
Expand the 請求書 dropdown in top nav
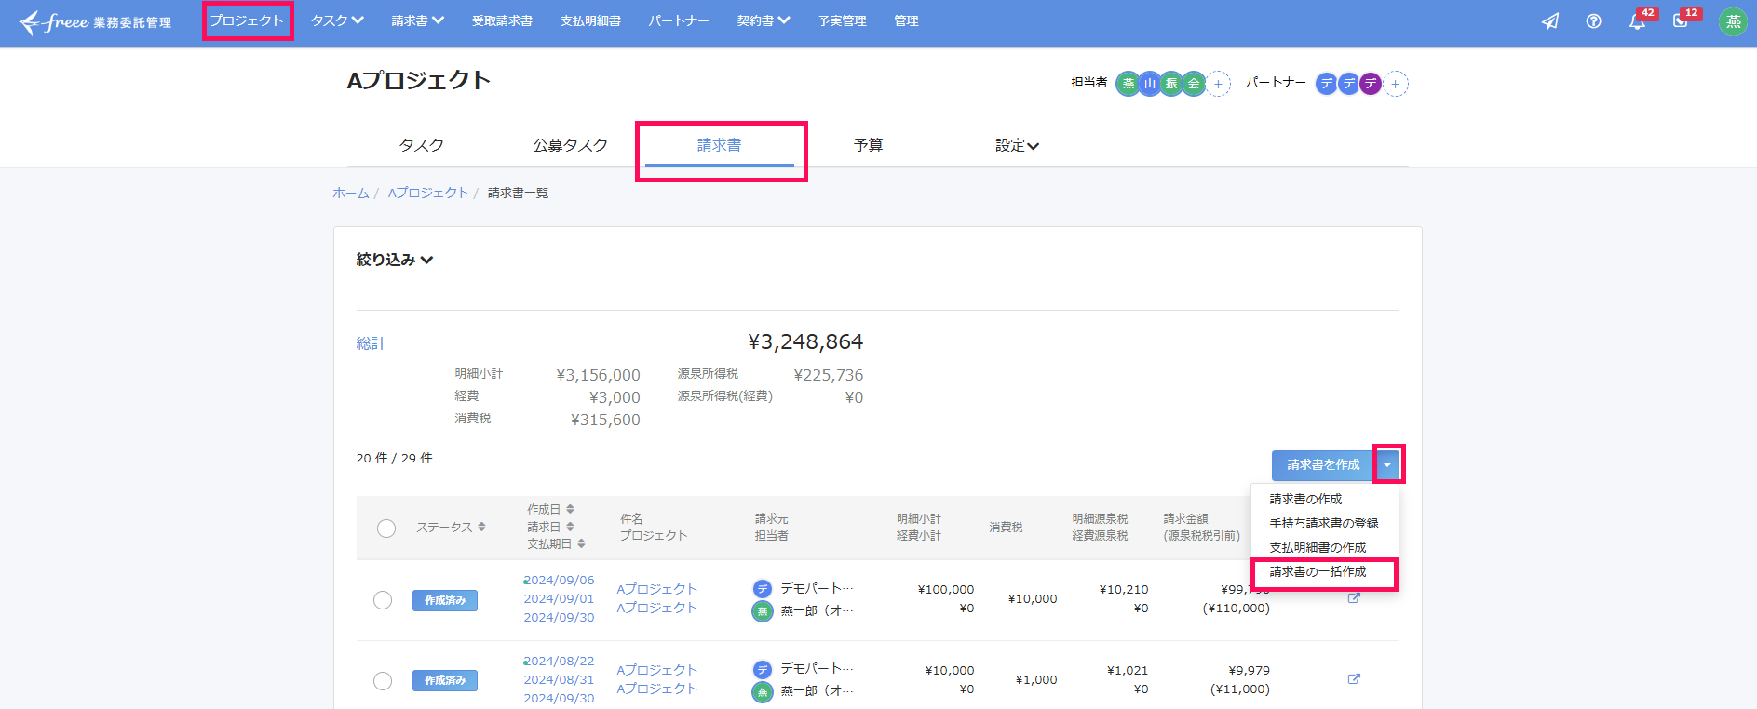click(418, 20)
